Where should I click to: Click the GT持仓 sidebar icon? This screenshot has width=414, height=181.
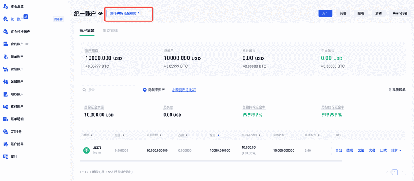pos(6,132)
